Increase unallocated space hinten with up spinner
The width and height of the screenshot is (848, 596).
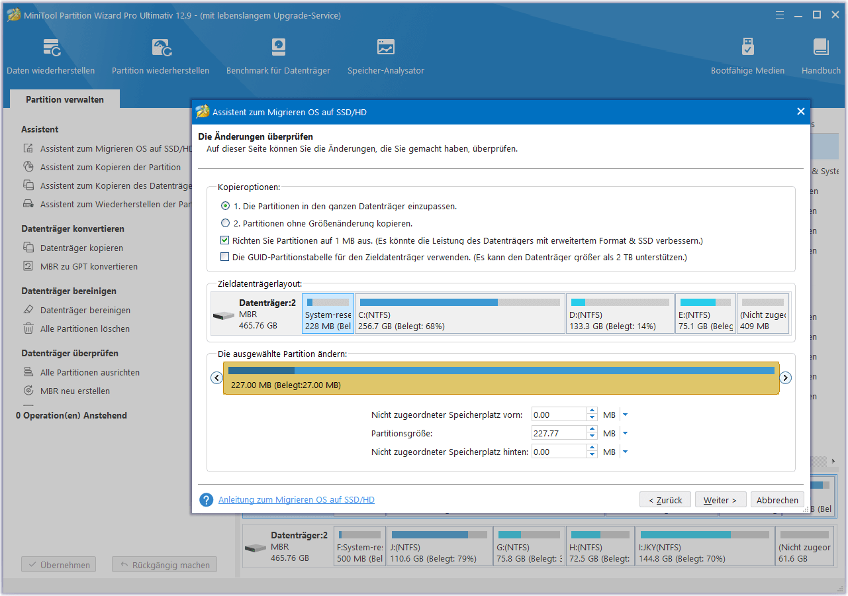[x=592, y=448]
